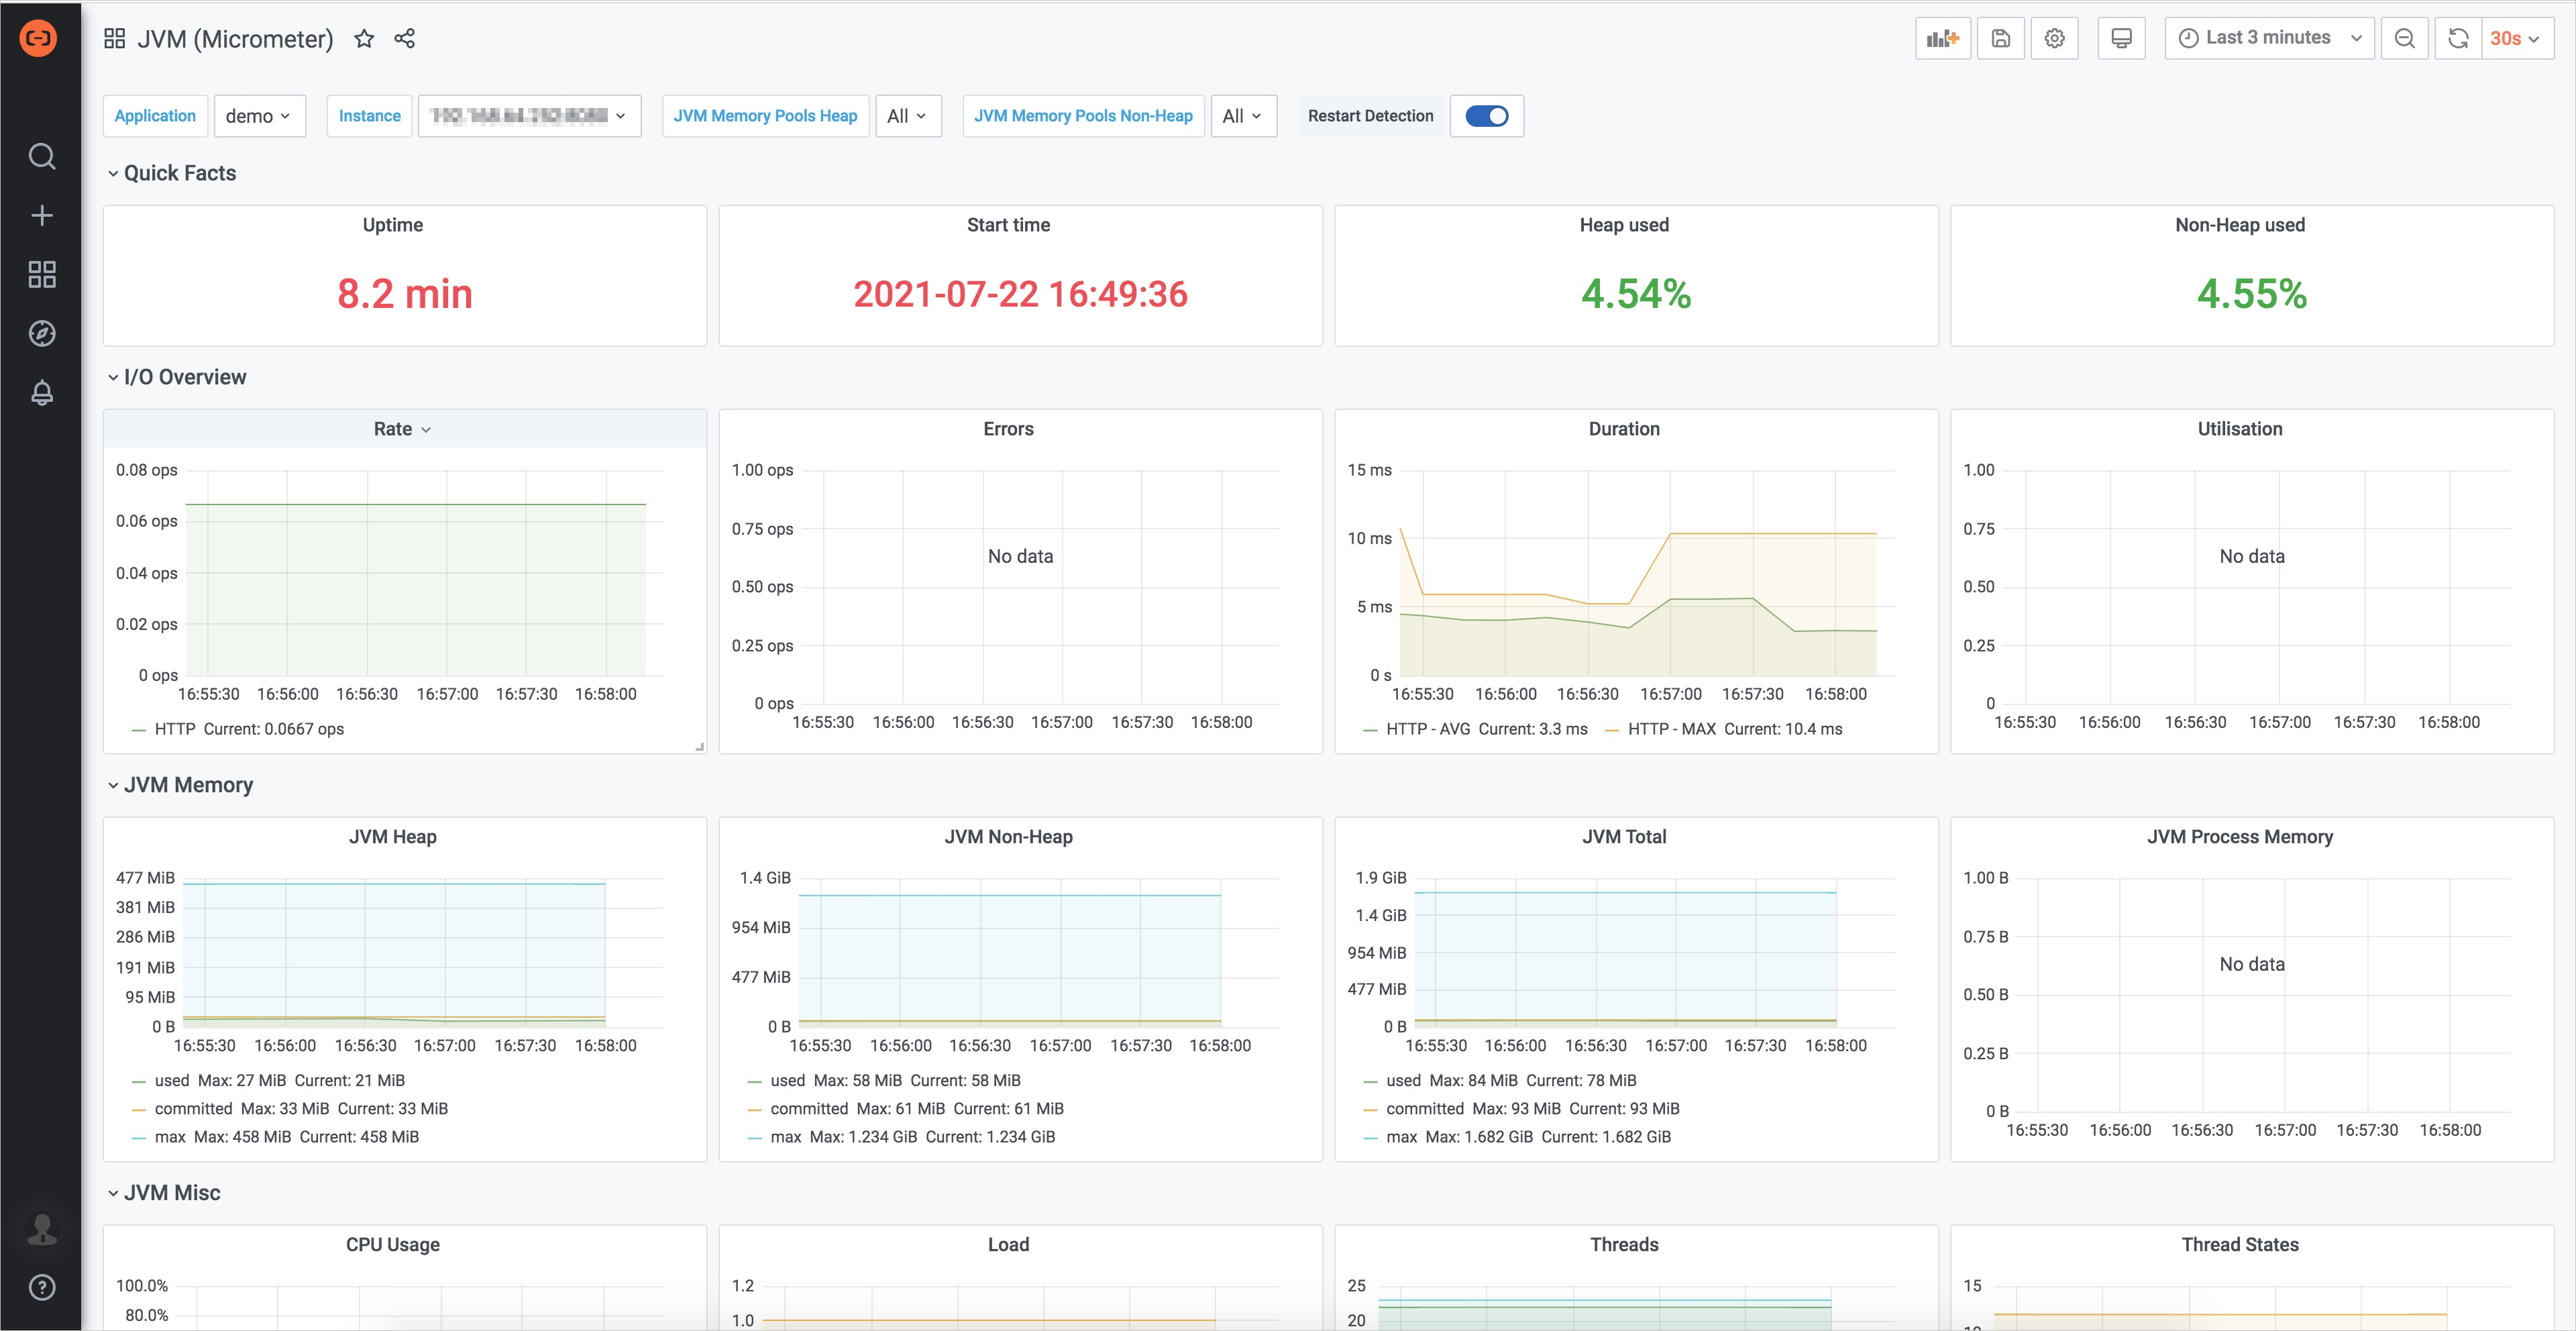
Task: Collapse the I/O Overview row
Action: tap(176, 377)
